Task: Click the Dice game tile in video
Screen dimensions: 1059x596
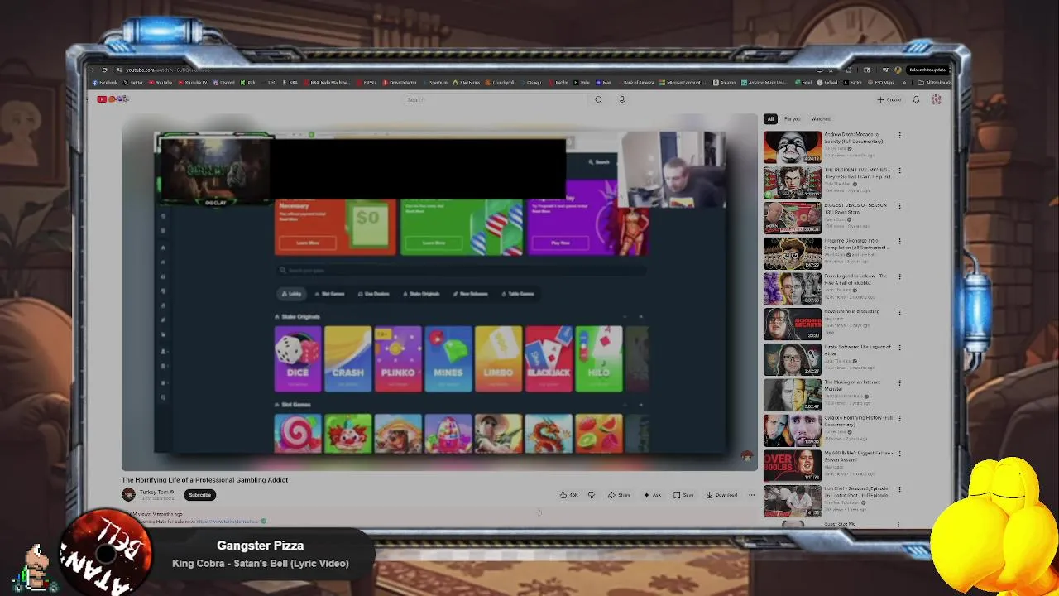Action: [298, 358]
